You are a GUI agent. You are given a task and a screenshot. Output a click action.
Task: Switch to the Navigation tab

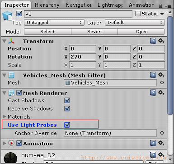tap(79, 5)
